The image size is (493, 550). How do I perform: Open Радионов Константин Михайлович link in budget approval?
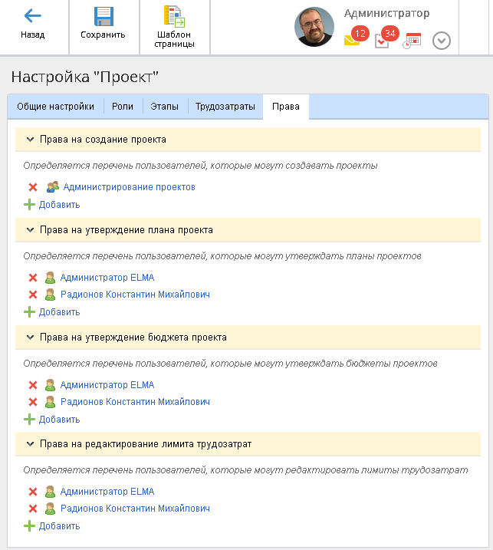tap(135, 402)
